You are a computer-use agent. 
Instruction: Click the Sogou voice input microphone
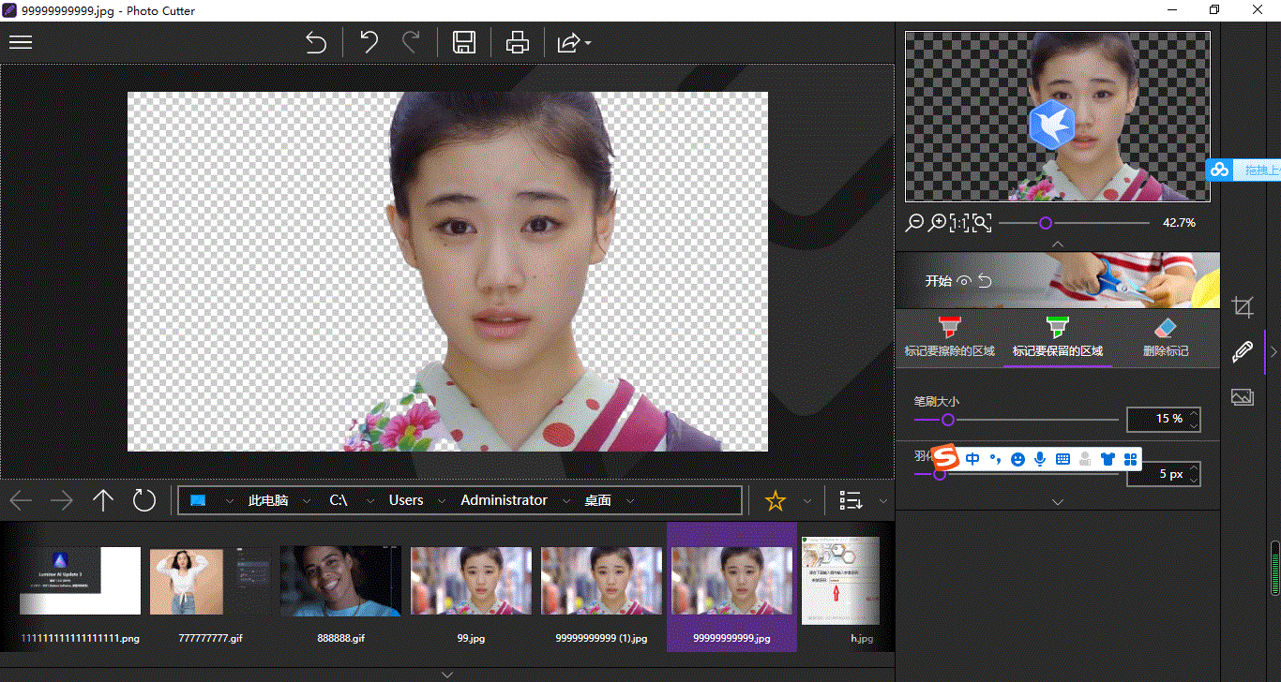coord(1040,459)
